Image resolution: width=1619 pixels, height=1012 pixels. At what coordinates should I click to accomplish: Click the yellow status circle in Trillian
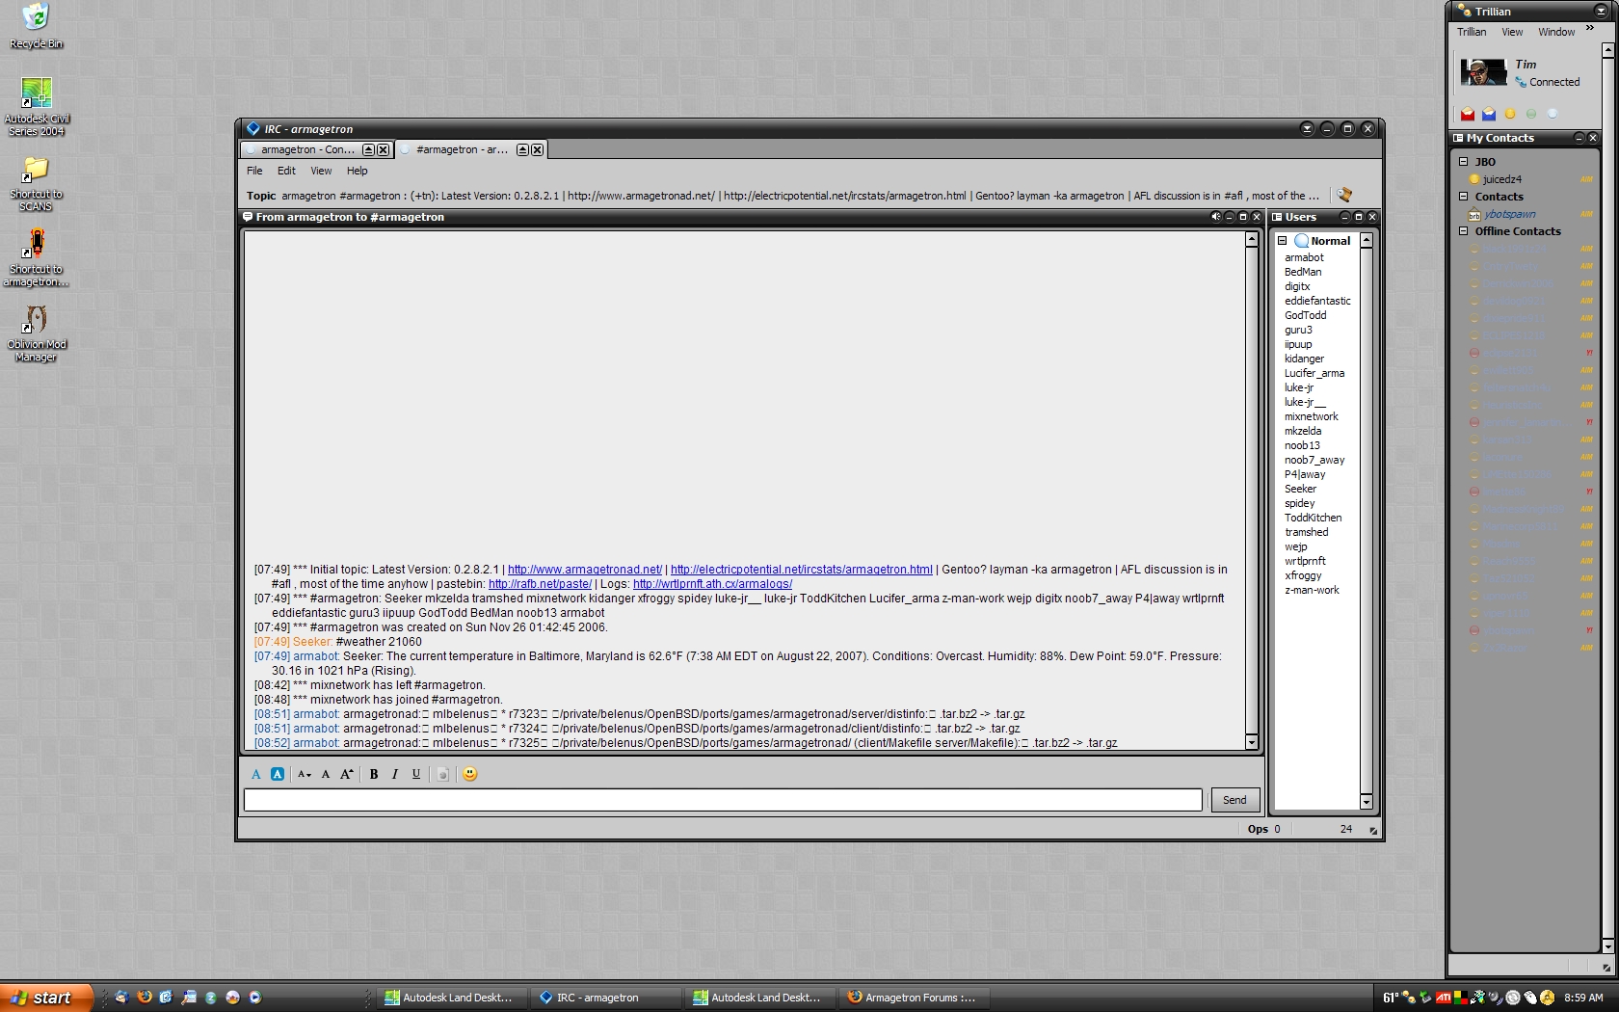click(x=1510, y=114)
